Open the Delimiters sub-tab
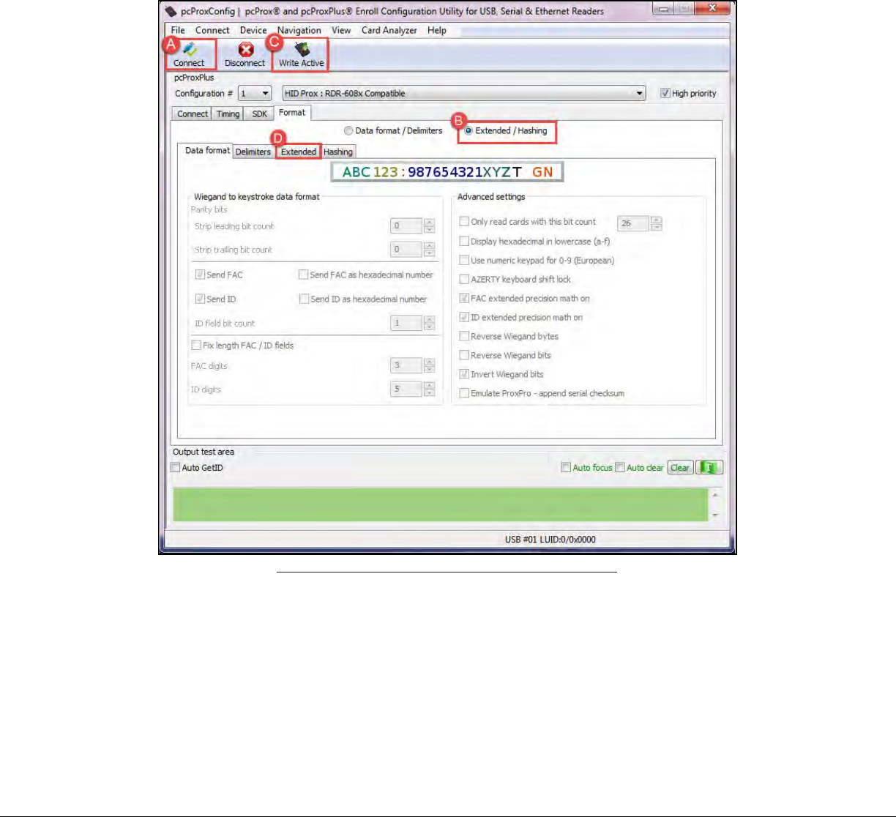The height and width of the screenshot is (817, 896). [x=253, y=152]
